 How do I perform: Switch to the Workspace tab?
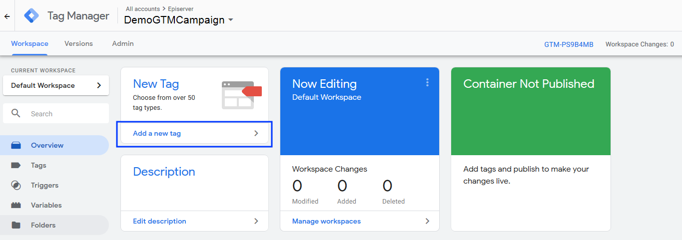tap(29, 43)
